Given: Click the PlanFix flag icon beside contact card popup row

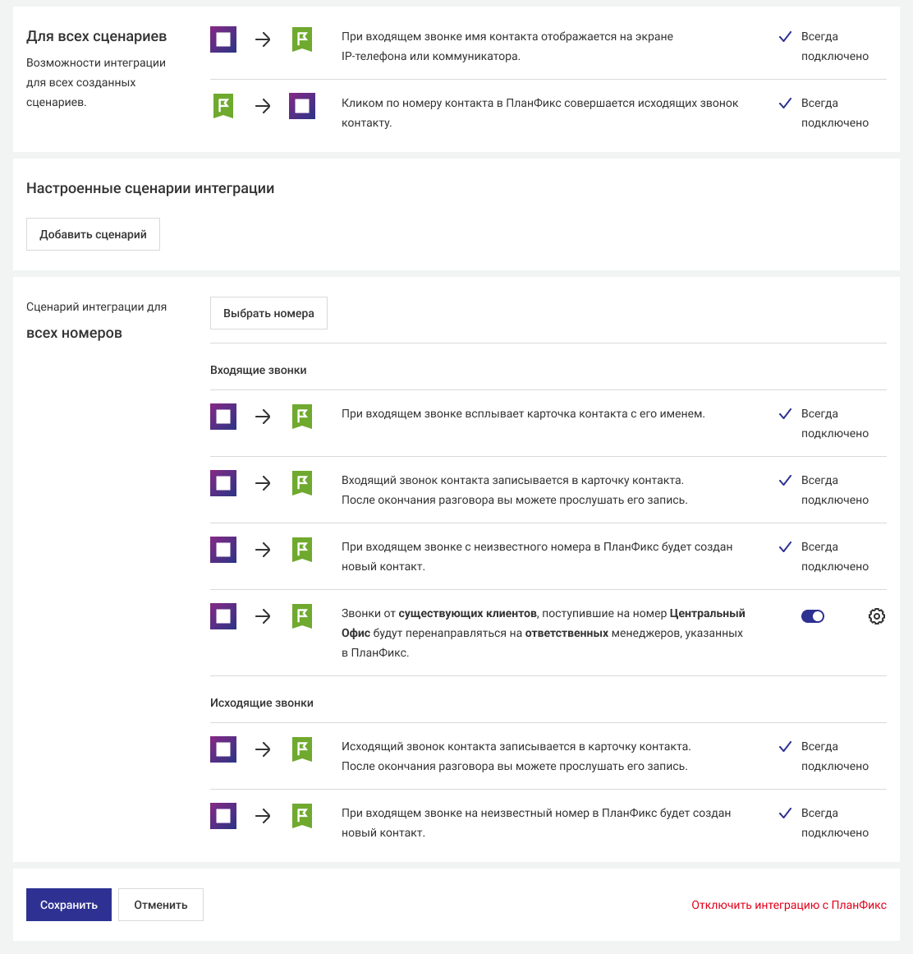Looking at the screenshot, I should pyautogui.click(x=302, y=417).
